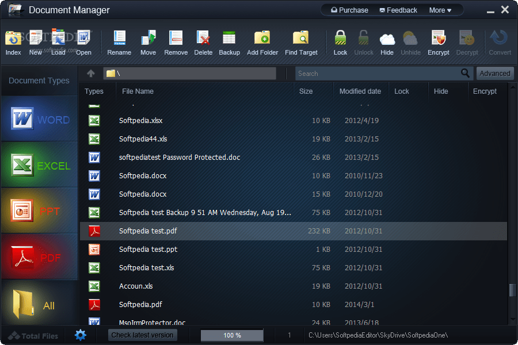Select Softpedia.docx dated 2010/11/23
Image resolution: width=518 pixels, height=345 pixels.
(294, 176)
